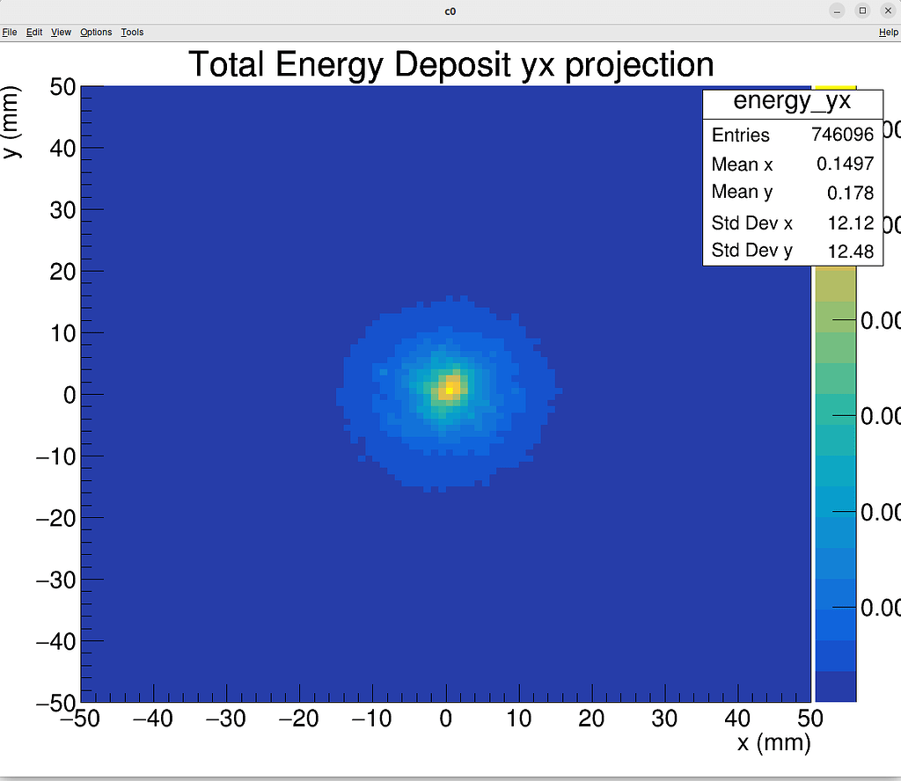Click the x (mm) axis label

(772, 743)
